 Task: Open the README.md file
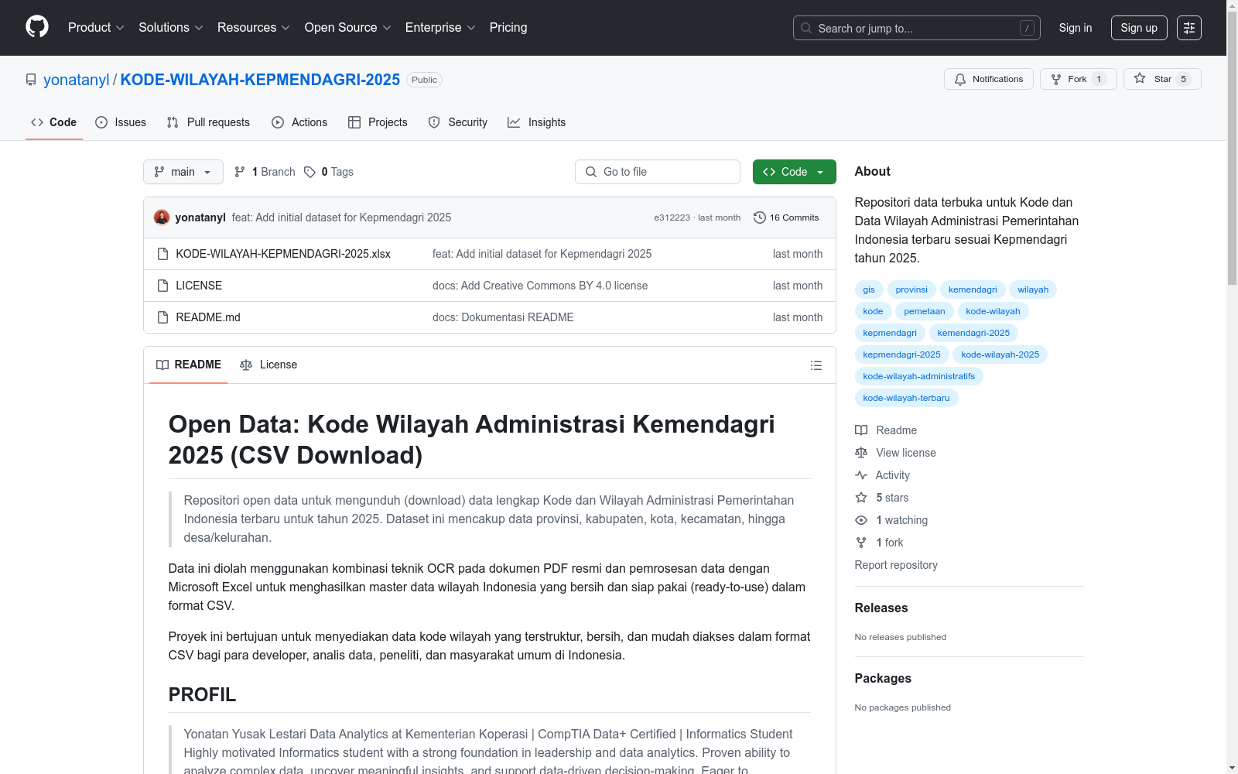click(x=208, y=317)
